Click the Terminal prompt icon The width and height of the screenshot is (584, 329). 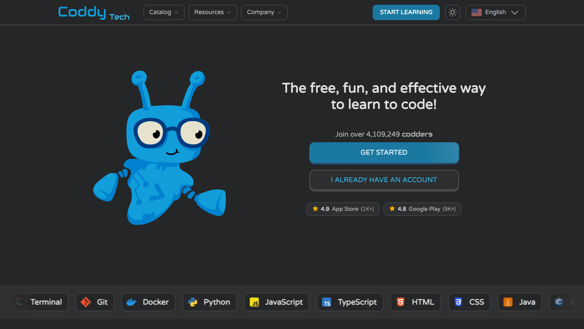pyautogui.click(x=19, y=302)
